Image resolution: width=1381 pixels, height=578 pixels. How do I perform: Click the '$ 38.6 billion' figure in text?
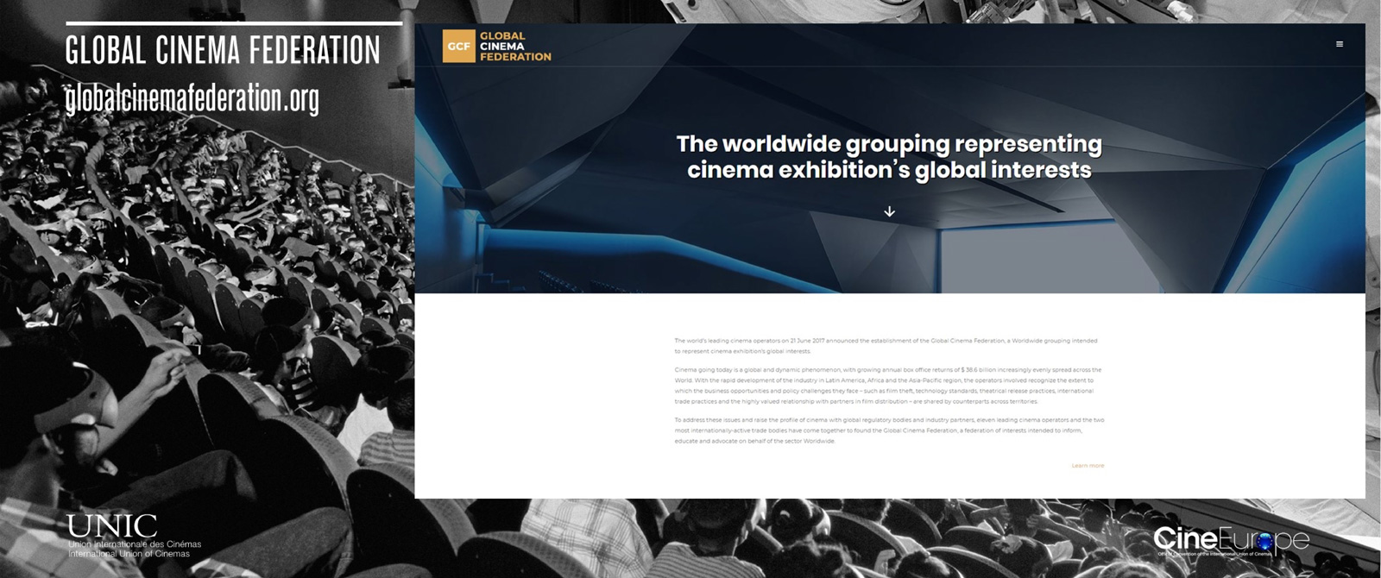(977, 370)
